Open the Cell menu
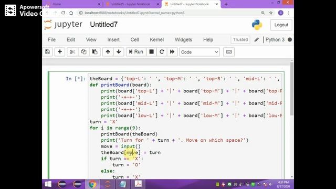The width and height of the screenshot is (336, 189). point(134,40)
